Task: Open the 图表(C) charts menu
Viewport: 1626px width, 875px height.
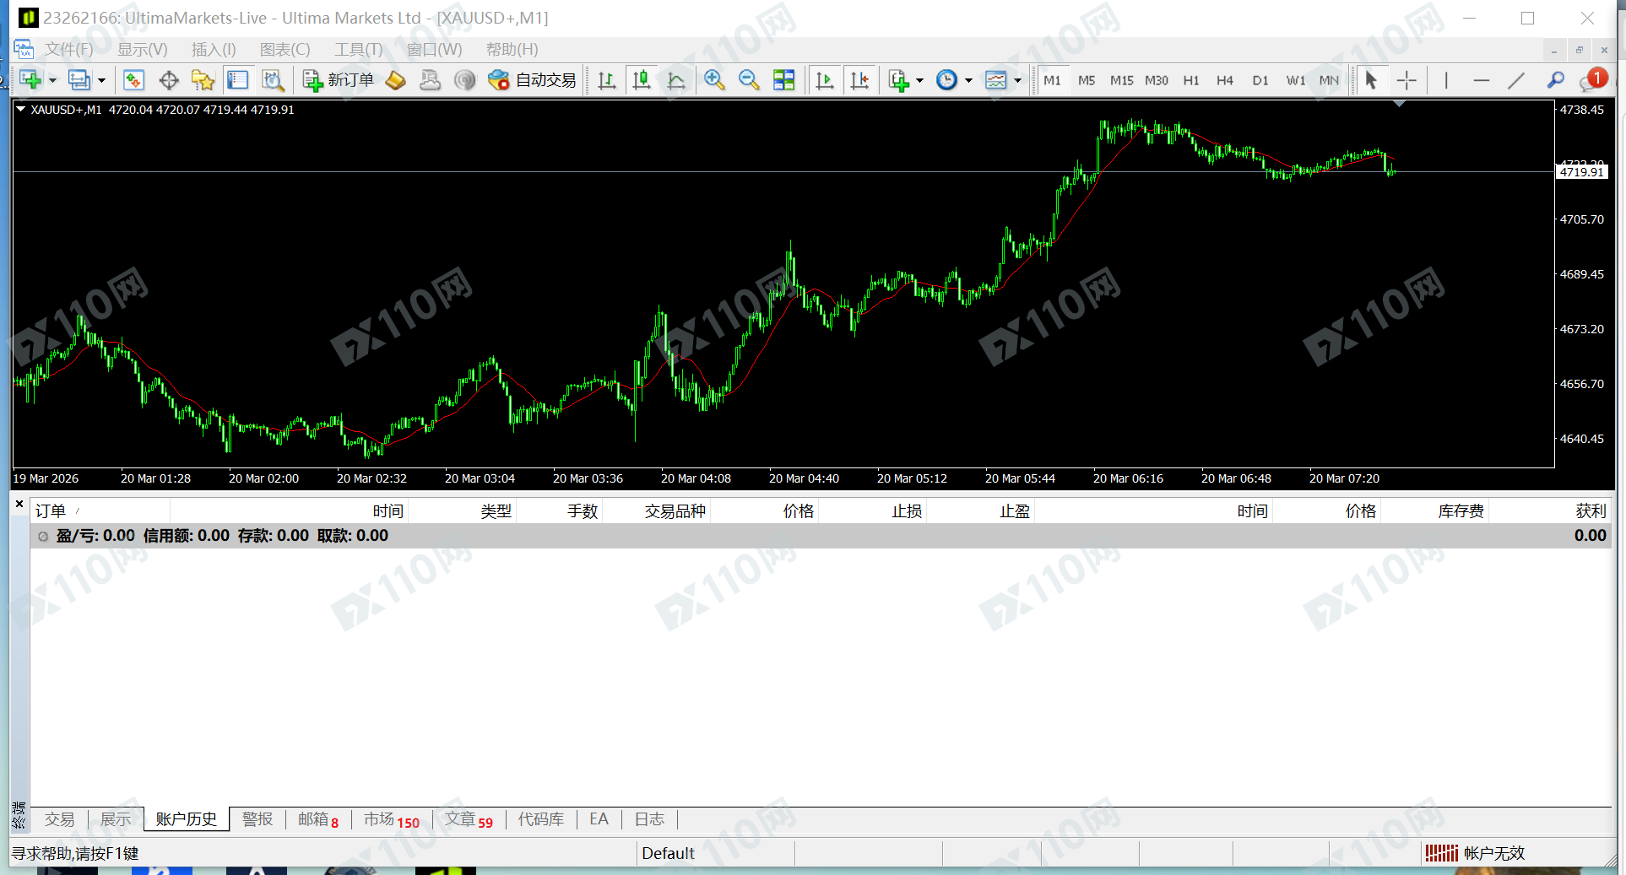Action: coord(285,50)
